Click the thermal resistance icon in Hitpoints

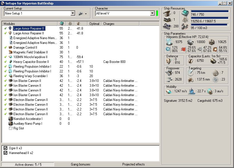tap(184, 49)
